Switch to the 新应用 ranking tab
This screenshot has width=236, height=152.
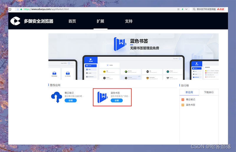pyautogui.click(x=189, y=92)
